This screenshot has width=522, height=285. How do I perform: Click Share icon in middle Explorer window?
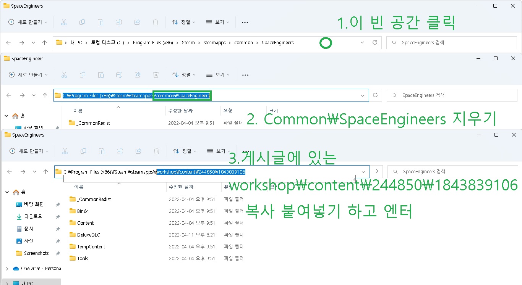tap(138, 75)
